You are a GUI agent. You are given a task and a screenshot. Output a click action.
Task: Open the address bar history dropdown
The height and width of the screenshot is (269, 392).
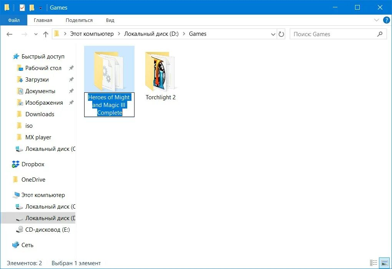point(273,34)
